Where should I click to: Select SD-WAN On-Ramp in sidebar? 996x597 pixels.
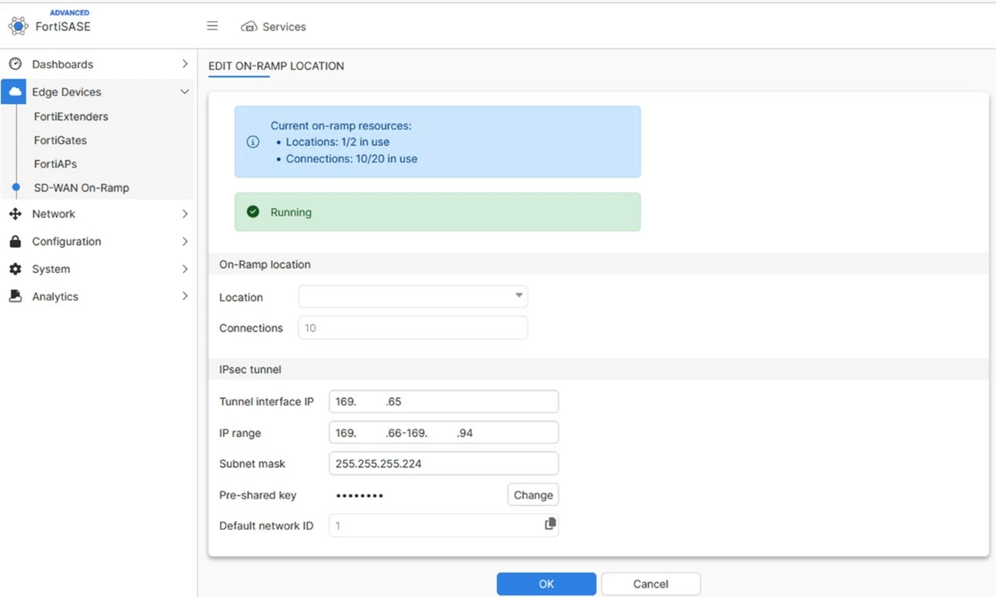pos(82,188)
